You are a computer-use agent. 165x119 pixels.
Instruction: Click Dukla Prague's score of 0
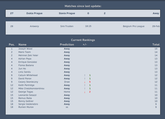click(88, 13)
